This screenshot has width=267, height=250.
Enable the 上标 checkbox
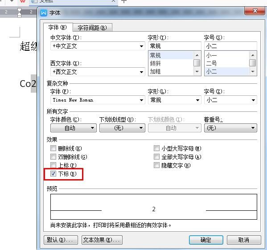pos(53,165)
